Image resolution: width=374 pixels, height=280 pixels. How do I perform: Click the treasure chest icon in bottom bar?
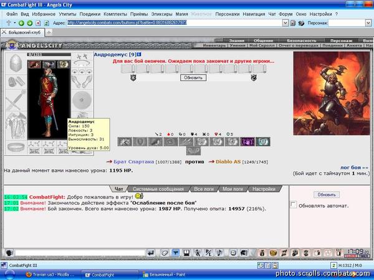pyautogui.click(x=273, y=253)
